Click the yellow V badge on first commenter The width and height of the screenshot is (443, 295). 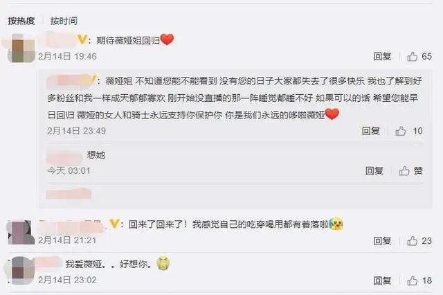click(82, 40)
